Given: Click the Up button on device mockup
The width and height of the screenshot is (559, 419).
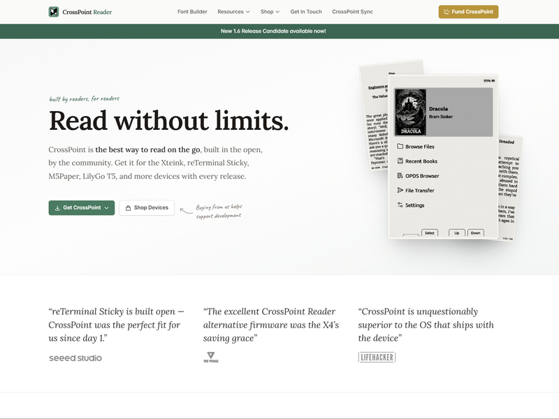Looking at the screenshot, I should 457,233.
